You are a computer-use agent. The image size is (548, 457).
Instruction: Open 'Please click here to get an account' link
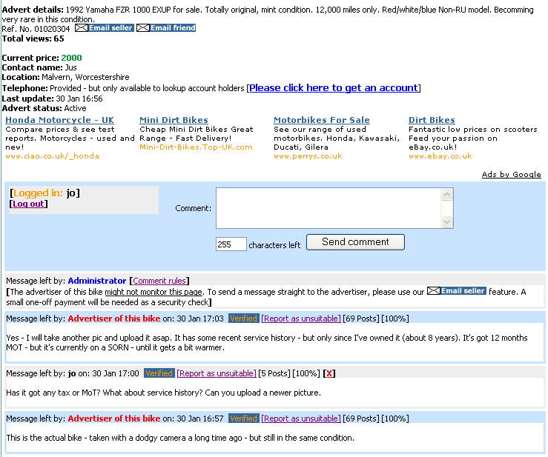334,87
